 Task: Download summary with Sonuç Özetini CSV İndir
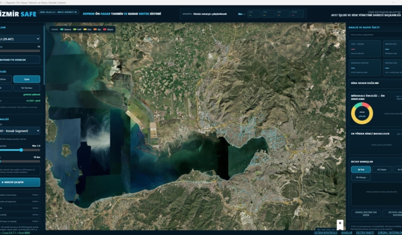coord(366,214)
